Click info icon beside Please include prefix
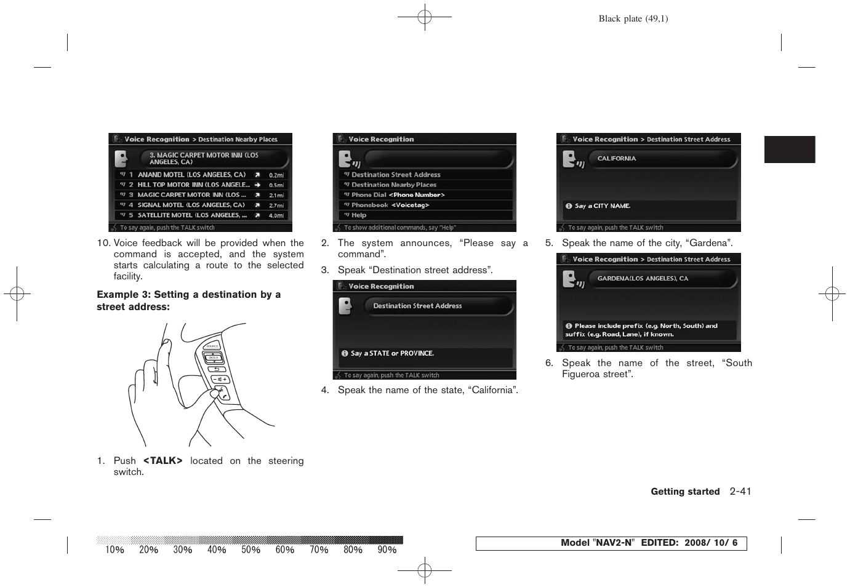The height and width of the screenshot is (587, 850). pyautogui.click(x=569, y=326)
